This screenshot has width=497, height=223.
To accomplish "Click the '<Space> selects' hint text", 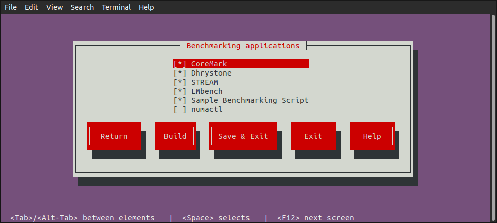I will (216, 218).
